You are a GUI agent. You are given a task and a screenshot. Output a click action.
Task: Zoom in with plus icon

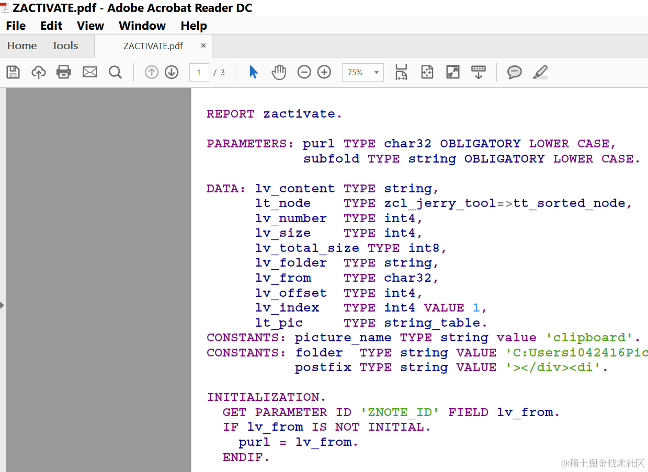pos(324,72)
